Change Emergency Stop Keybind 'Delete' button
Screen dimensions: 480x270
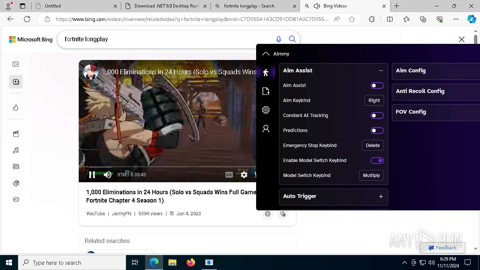click(373, 145)
